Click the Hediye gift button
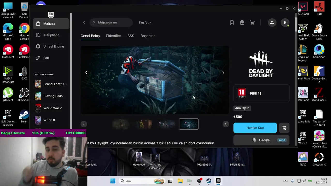Viewport: 331px width, 186px height. tap(261, 140)
